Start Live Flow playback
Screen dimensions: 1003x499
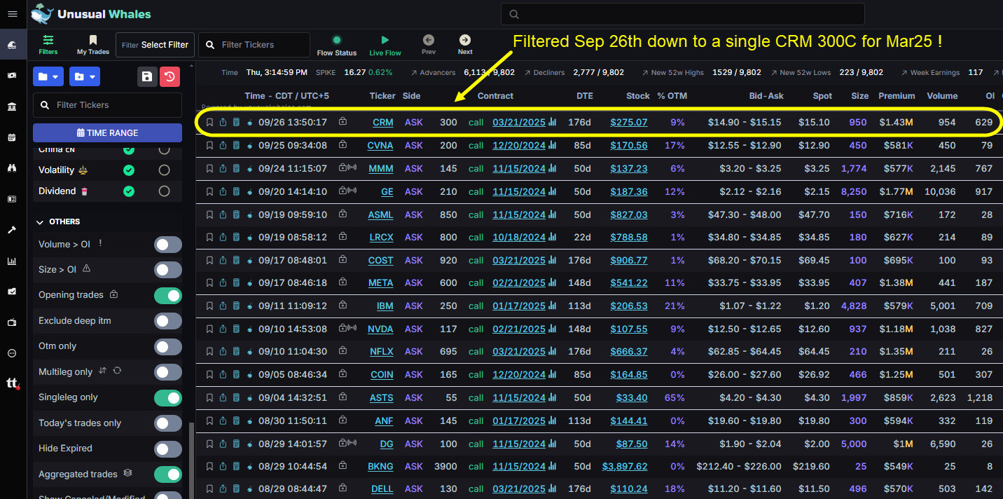click(x=385, y=46)
